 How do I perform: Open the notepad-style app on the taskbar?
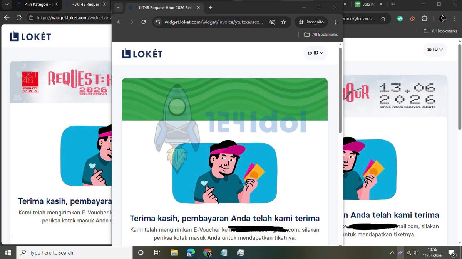pyautogui.click(x=224, y=253)
